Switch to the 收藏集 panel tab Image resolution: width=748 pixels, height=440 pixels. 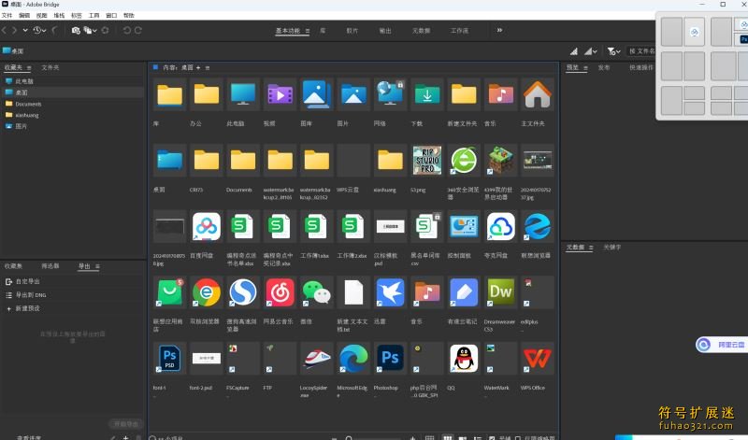pyautogui.click(x=13, y=266)
